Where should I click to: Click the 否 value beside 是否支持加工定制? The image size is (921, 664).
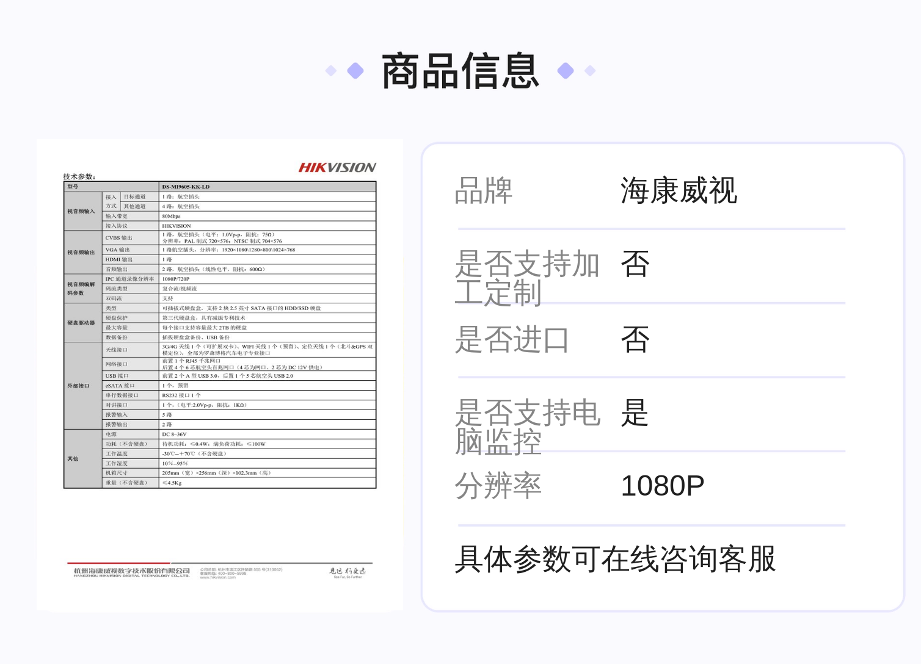pos(635,264)
